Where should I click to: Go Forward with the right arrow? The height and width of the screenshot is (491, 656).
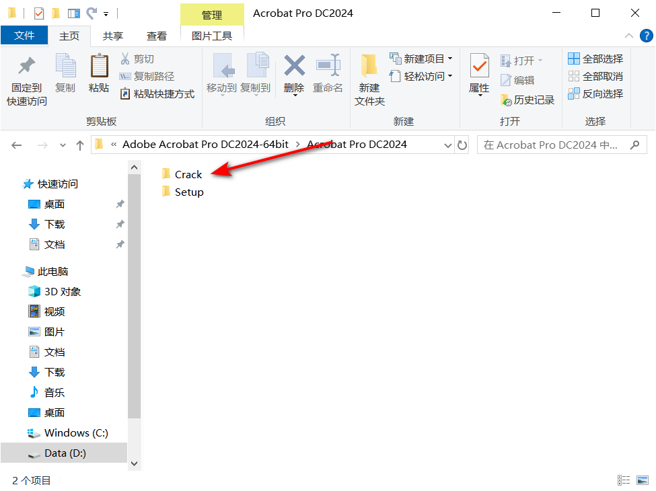(x=42, y=145)
